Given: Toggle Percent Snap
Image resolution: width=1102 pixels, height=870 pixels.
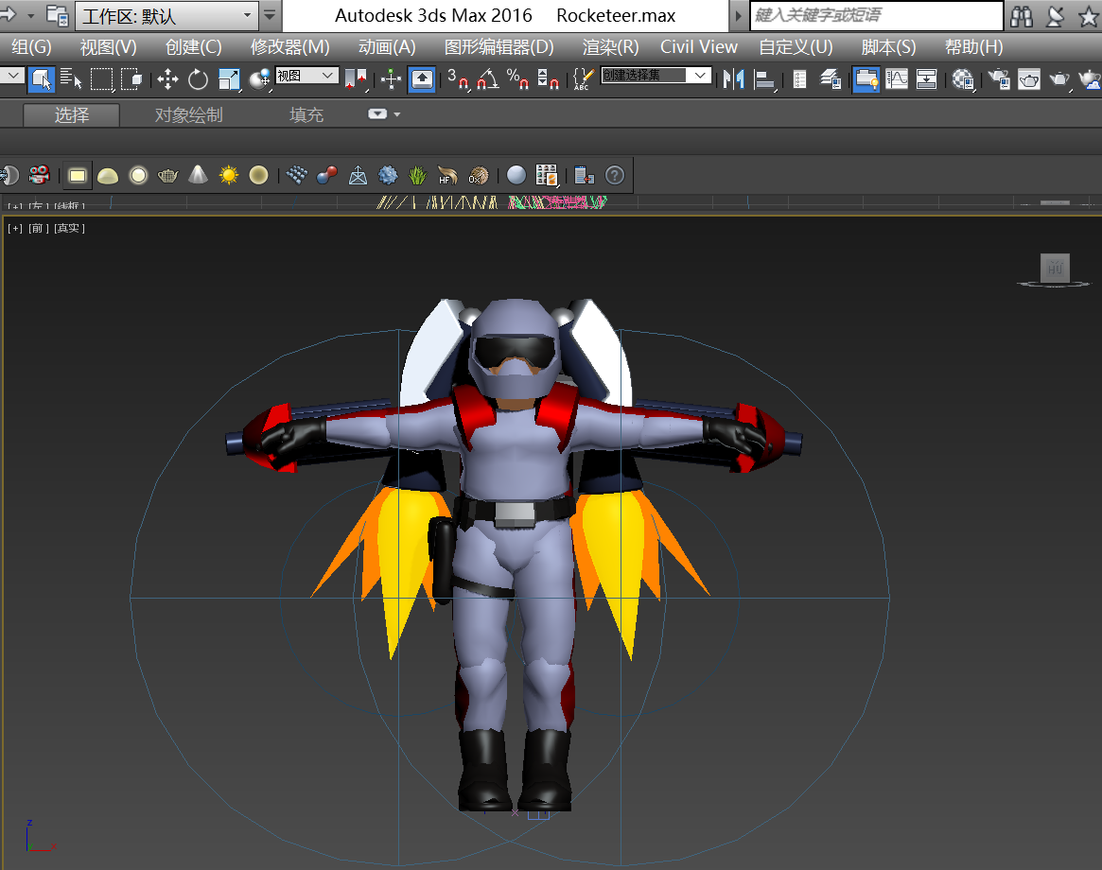Looking at the screenshot, I should [x=518, y=78].
